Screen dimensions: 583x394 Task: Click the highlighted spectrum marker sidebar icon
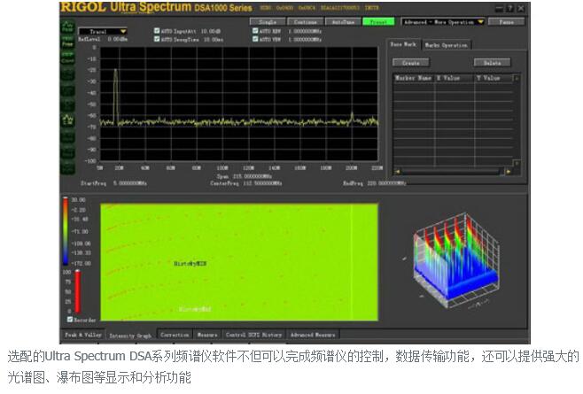coord(67,119)
